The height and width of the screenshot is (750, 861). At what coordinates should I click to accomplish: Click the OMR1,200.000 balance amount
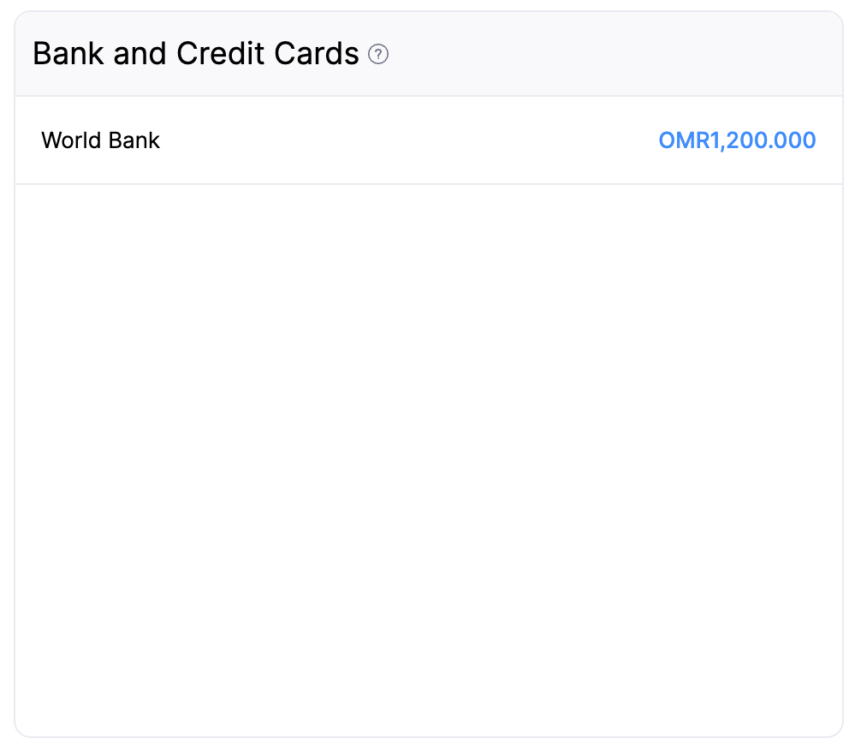tap(736, 140)
